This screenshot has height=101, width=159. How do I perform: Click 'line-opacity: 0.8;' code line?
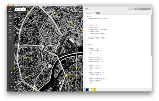pyautogui.click(x=96, y=61)
